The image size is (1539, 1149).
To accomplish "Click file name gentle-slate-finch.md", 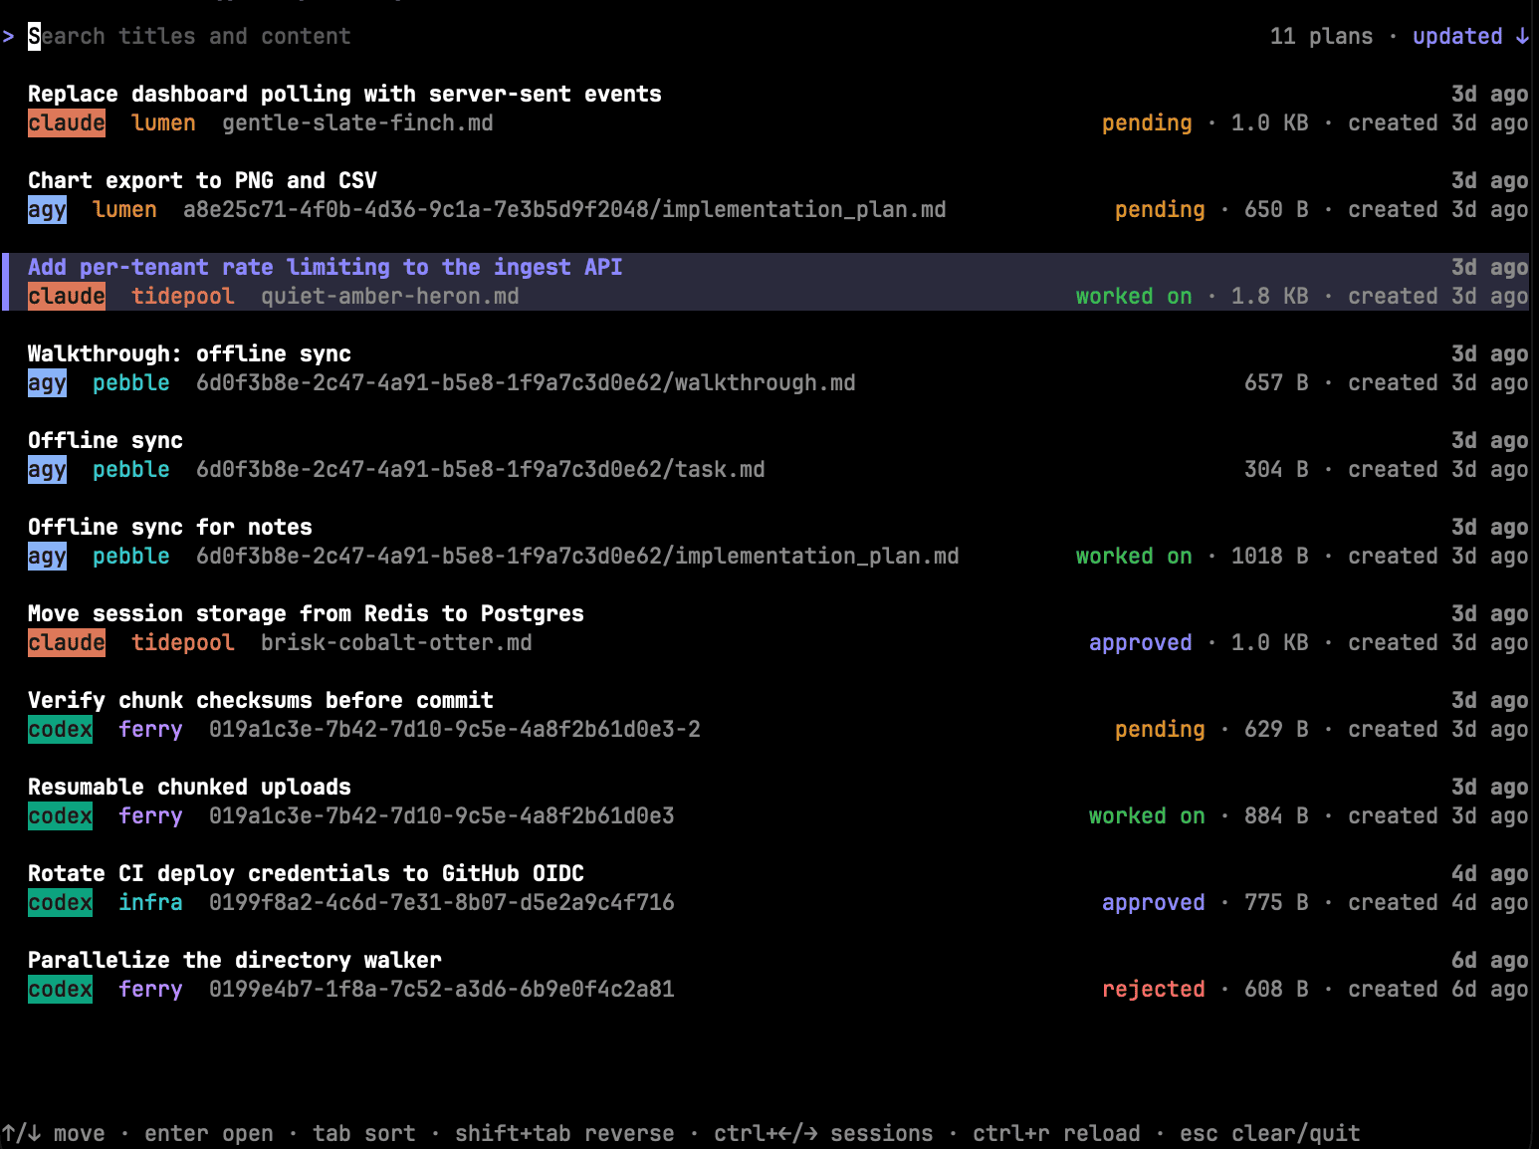I will [357, 122].
